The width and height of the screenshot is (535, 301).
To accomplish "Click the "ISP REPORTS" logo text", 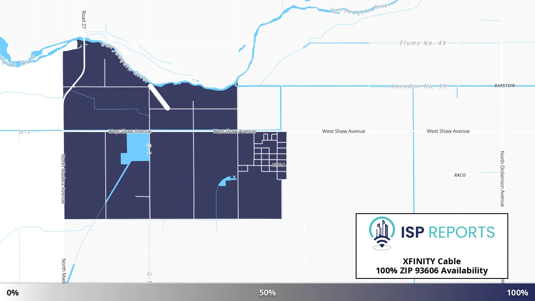I will [x=447, y=232].
